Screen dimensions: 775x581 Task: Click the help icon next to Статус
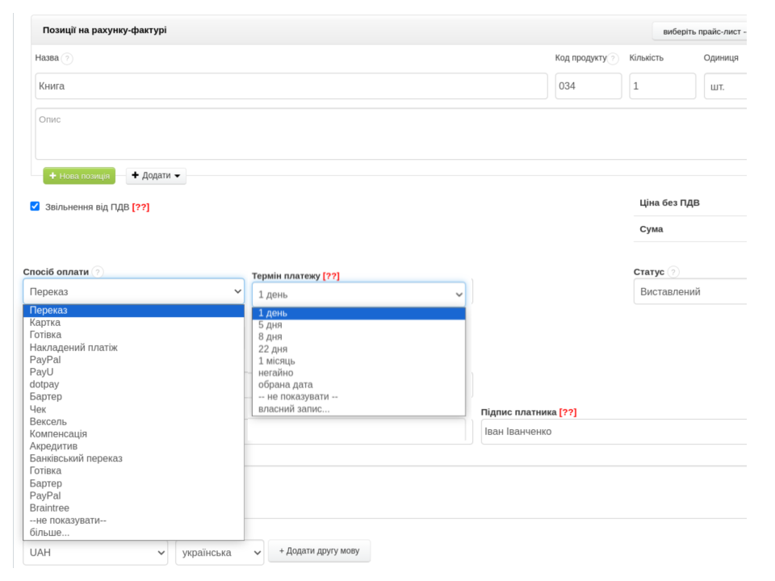(x=673, y=272)
